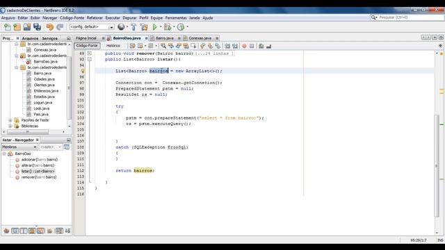Click the lightbulb hint at line 95
Viewport: 445px width, 250px height.
[83, 71]
